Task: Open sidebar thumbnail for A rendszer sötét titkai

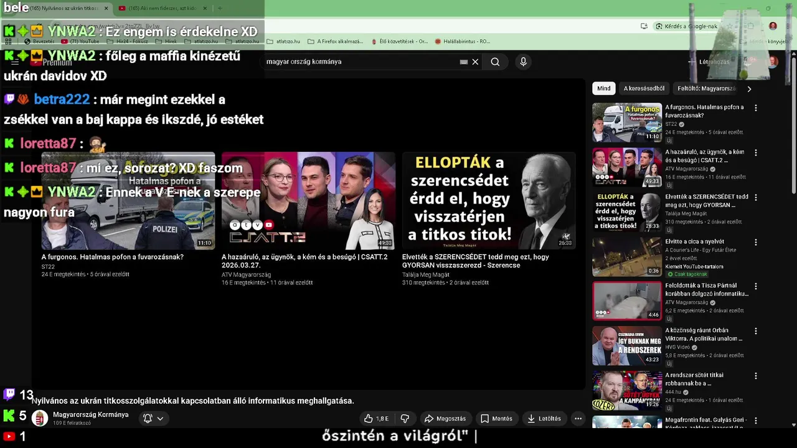Action: (627, 390)
